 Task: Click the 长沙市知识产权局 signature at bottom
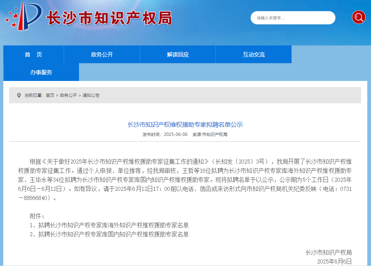click(x=328, y=252)
